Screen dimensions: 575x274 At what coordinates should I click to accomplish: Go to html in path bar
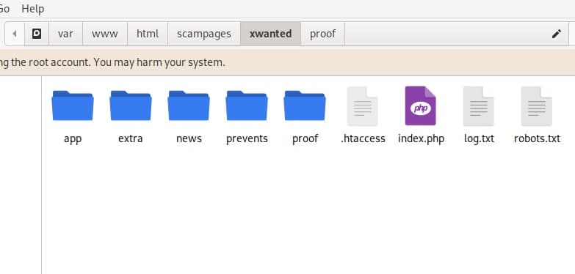(148, 34)
